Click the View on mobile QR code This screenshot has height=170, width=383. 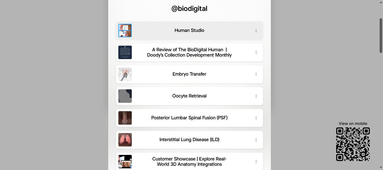[353, 144]
